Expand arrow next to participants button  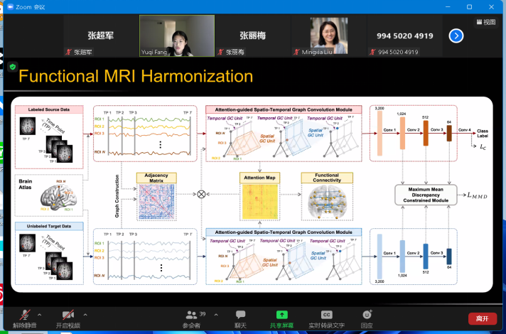pos(210,314)
